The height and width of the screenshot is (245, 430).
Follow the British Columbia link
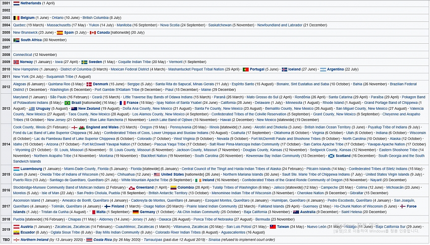click(x=95, y=18)
